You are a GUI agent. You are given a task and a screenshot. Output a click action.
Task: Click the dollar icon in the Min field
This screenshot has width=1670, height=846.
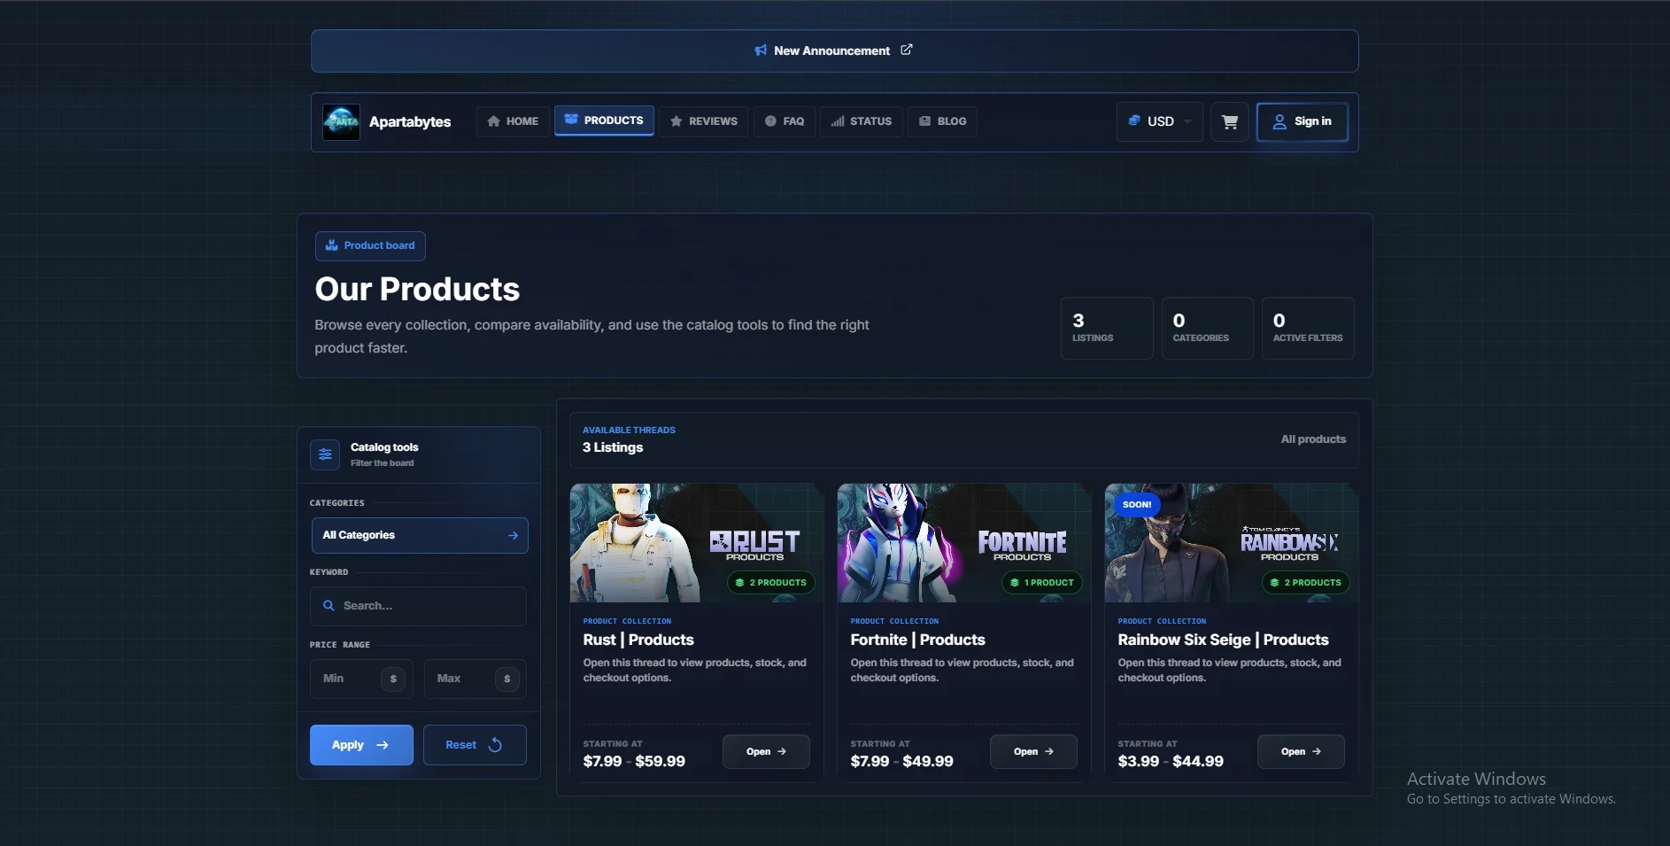coord(393,679)
